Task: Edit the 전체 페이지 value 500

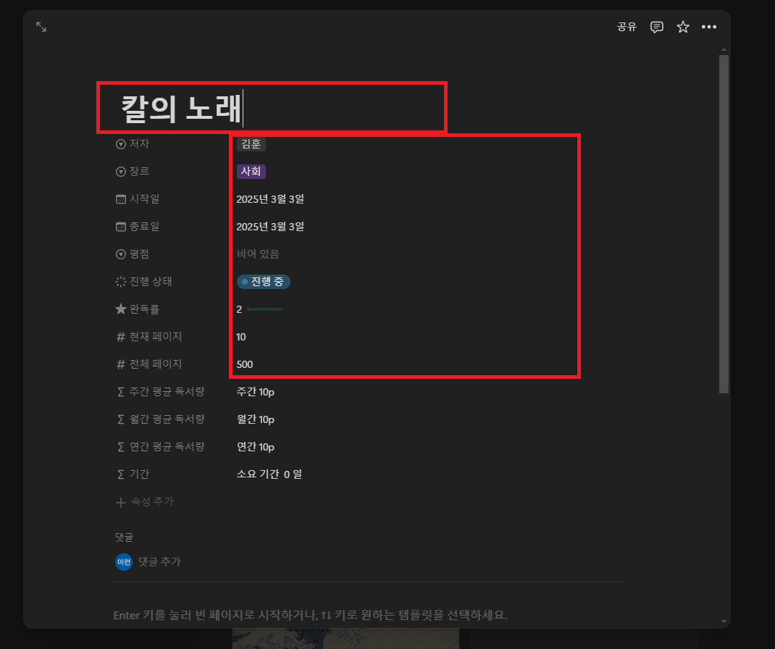Action: point(245,365)
